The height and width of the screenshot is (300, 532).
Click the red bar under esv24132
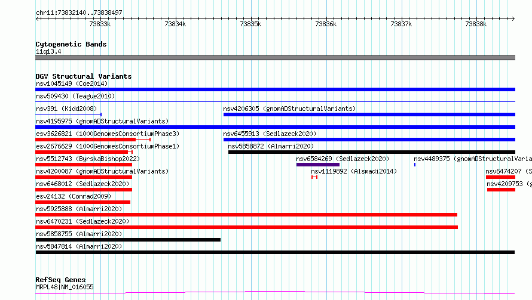(82, 202)
